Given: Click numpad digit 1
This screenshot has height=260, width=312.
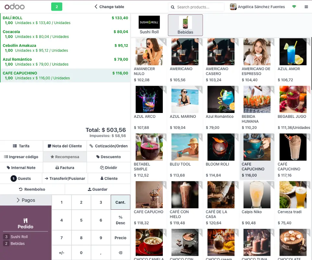Looking at the screenshot, I should [62, 202].
